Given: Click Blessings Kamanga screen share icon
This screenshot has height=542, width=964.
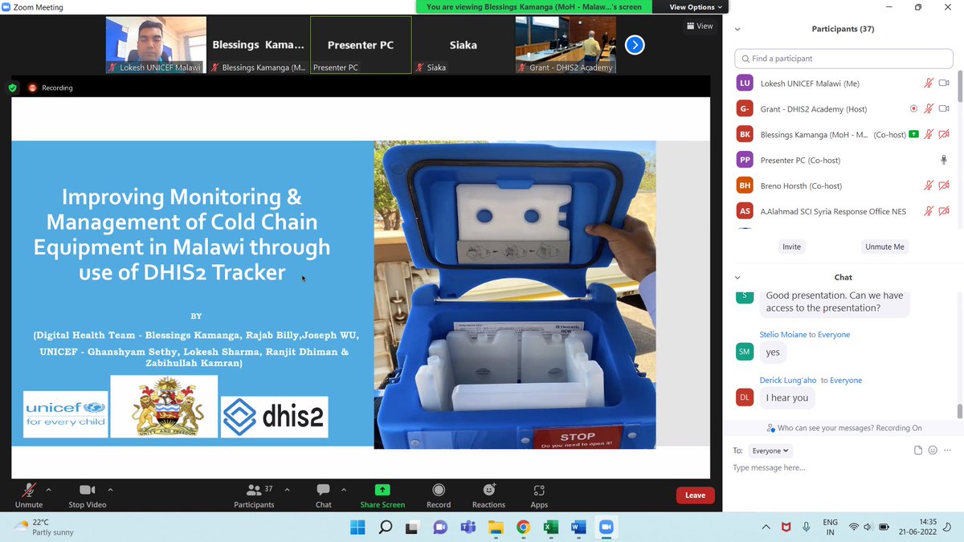Looking at the screenshot, I should pyautogui.click(x=913, y=134).
